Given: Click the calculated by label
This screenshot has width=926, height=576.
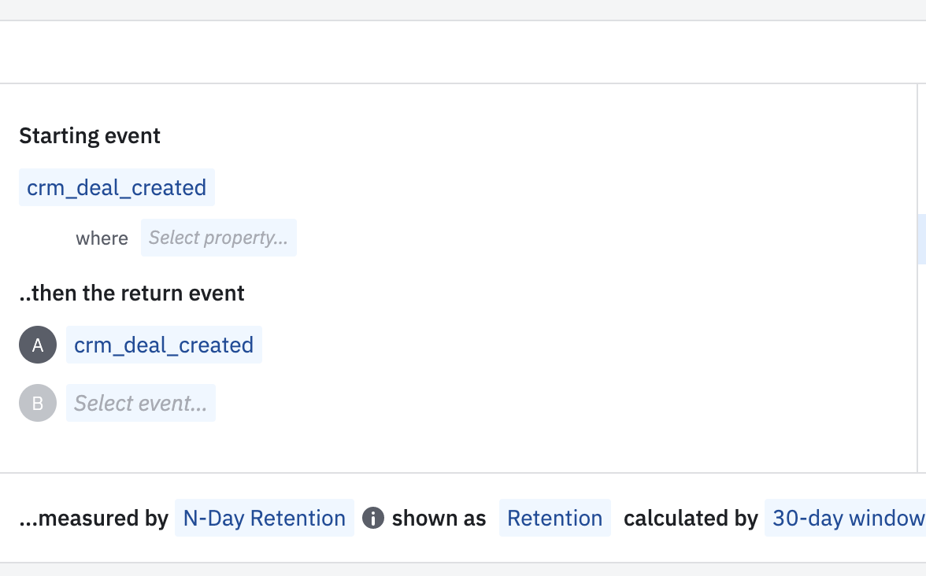Looking at the screenshot, I should click(x=691, y=519).
